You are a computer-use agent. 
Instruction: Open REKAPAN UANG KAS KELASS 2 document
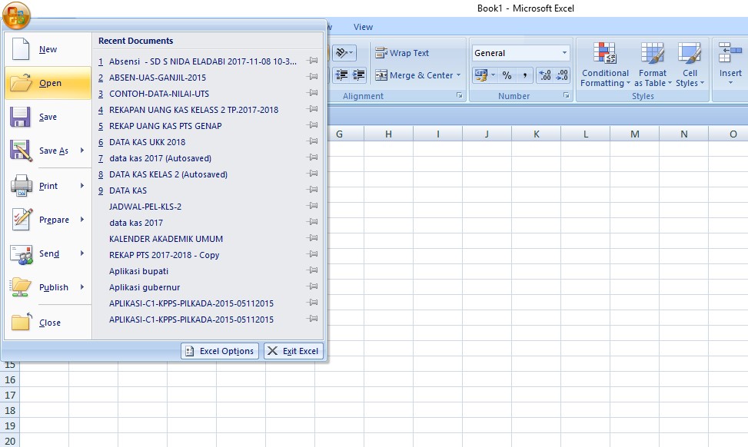[194, 110]
